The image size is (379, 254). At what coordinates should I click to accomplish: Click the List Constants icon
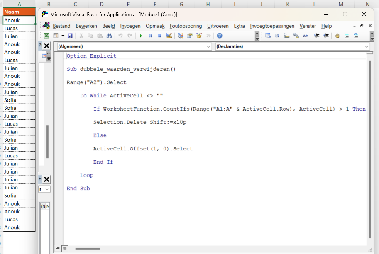[277, 36]
